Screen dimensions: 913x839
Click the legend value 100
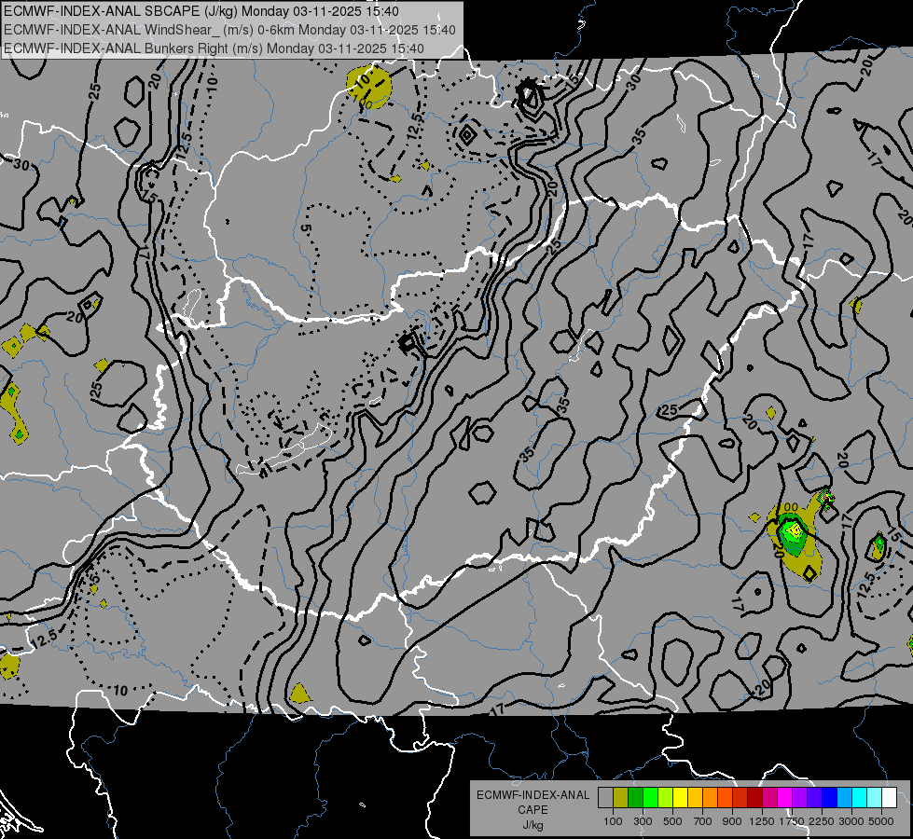point(613,821)
